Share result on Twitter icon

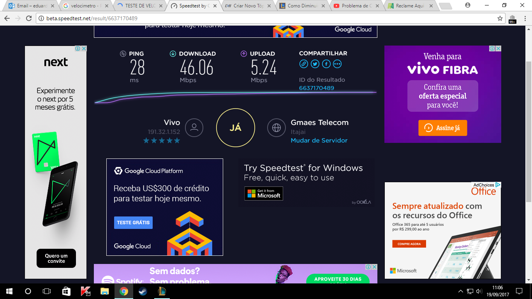coord(315,64)
